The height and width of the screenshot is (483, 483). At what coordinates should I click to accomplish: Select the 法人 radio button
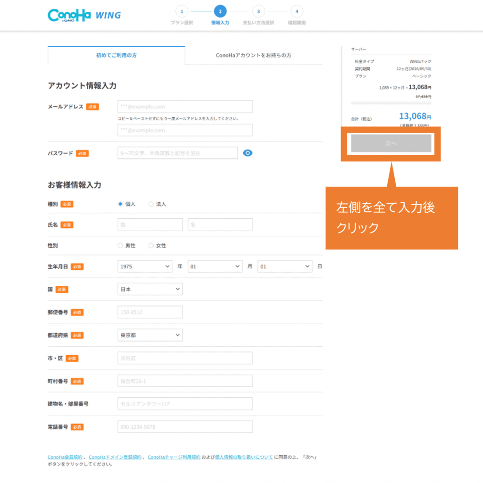point(151,204)
